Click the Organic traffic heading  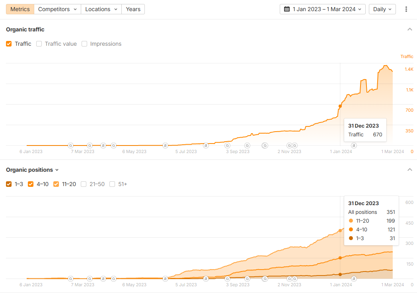(25, 29)
